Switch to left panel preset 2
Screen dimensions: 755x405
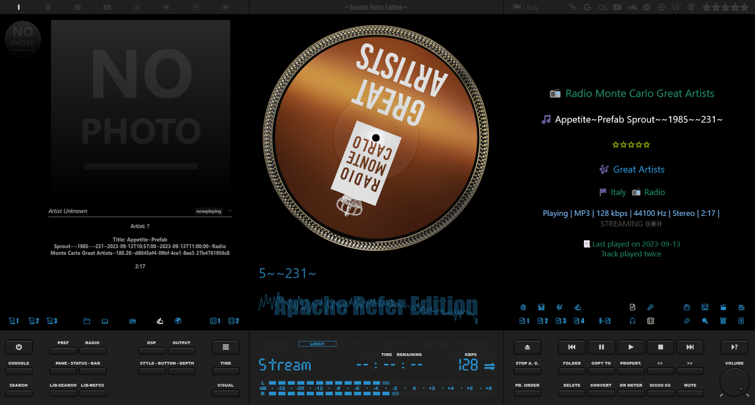tap(34, 321)
